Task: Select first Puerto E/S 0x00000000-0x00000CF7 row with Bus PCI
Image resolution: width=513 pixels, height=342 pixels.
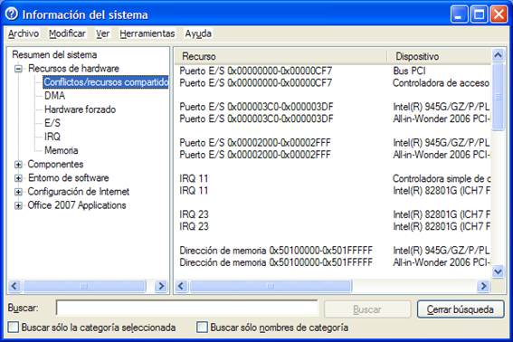Action: point(333,71)
